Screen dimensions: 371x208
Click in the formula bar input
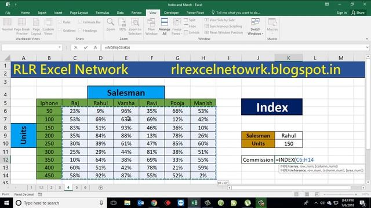233,47
